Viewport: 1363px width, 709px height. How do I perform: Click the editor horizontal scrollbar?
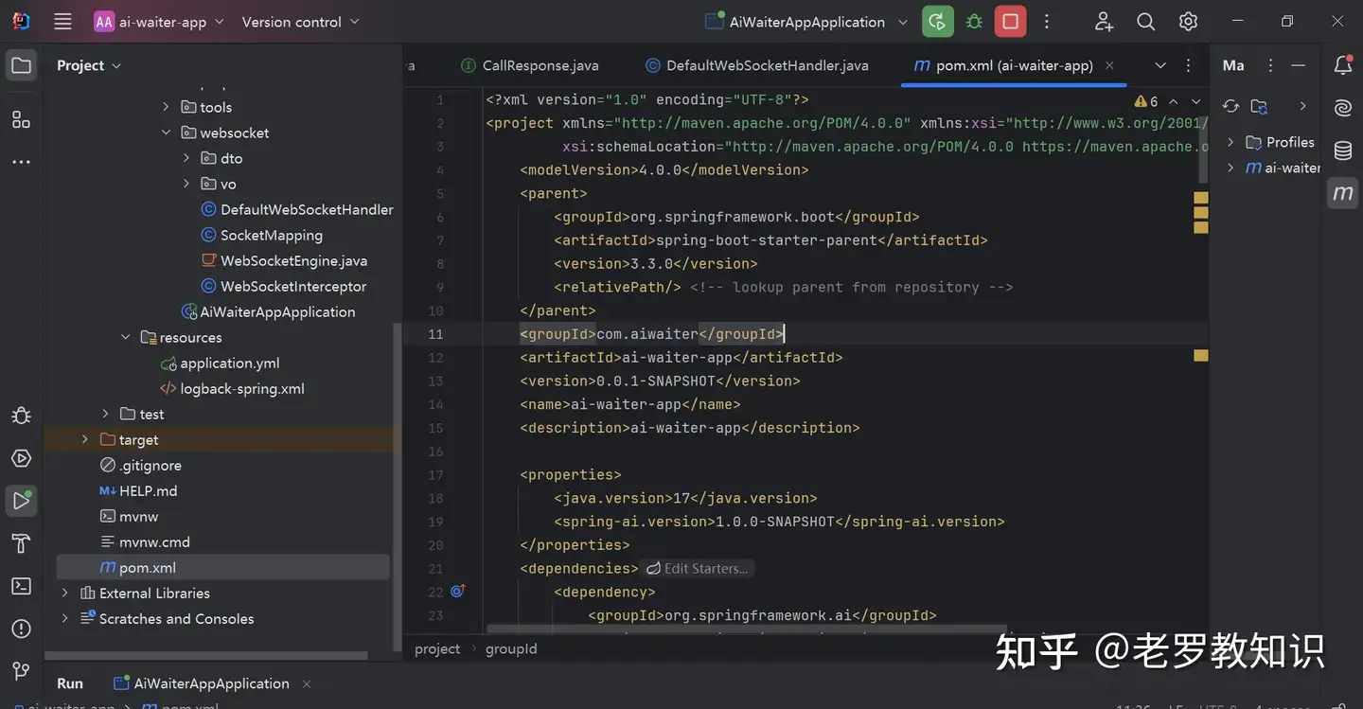tap(746, 628)
